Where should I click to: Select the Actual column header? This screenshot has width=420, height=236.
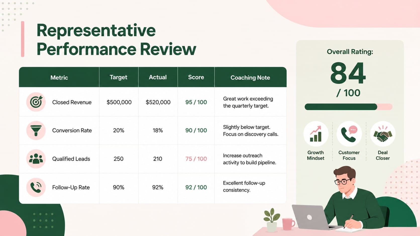coord(158,77)
